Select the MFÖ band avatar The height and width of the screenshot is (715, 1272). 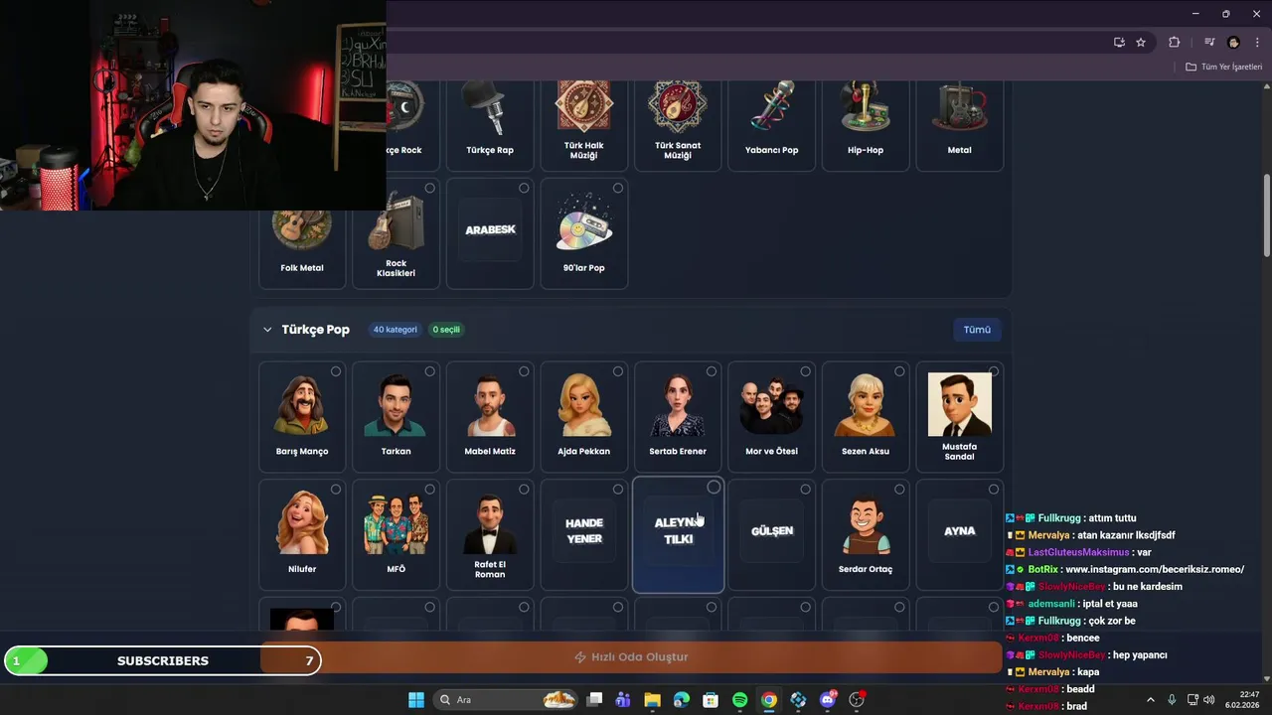coord(396,522)
